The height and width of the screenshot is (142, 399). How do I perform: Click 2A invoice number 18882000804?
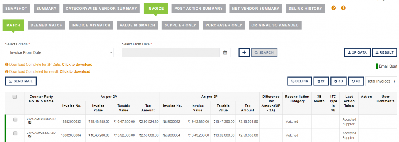pyautogui.click(x=71, y=135)
